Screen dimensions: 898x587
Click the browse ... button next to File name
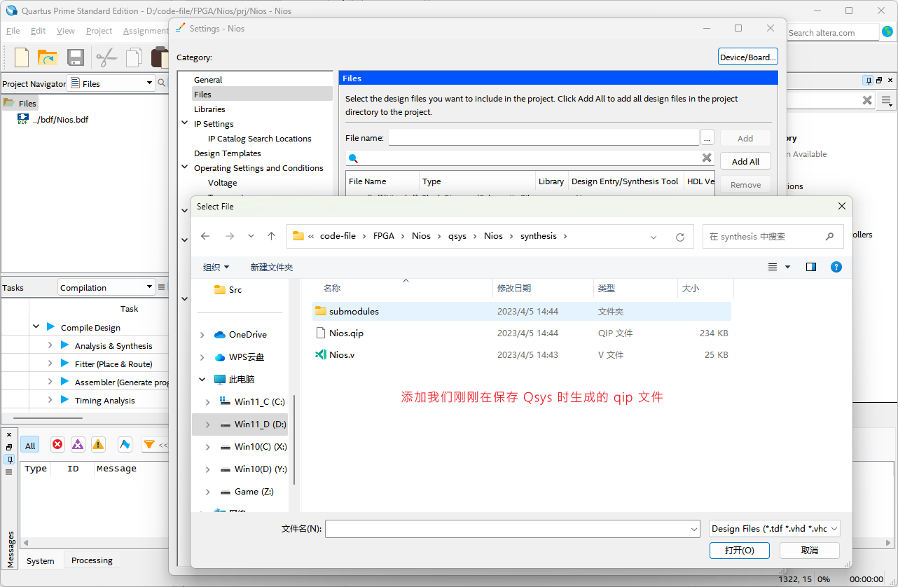707,138
